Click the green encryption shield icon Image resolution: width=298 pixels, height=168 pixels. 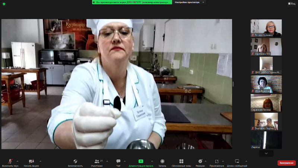tap(4, 4)
